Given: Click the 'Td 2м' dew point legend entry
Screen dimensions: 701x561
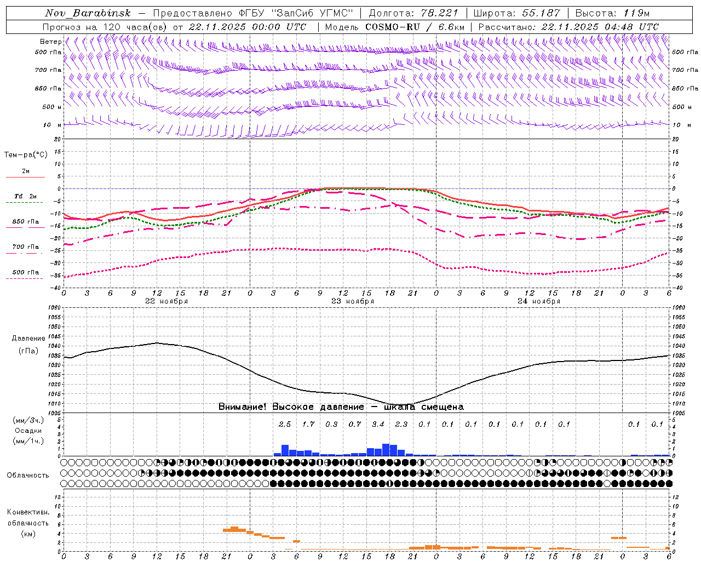Looking at the screenshot, I should click(x=25, y=196).
